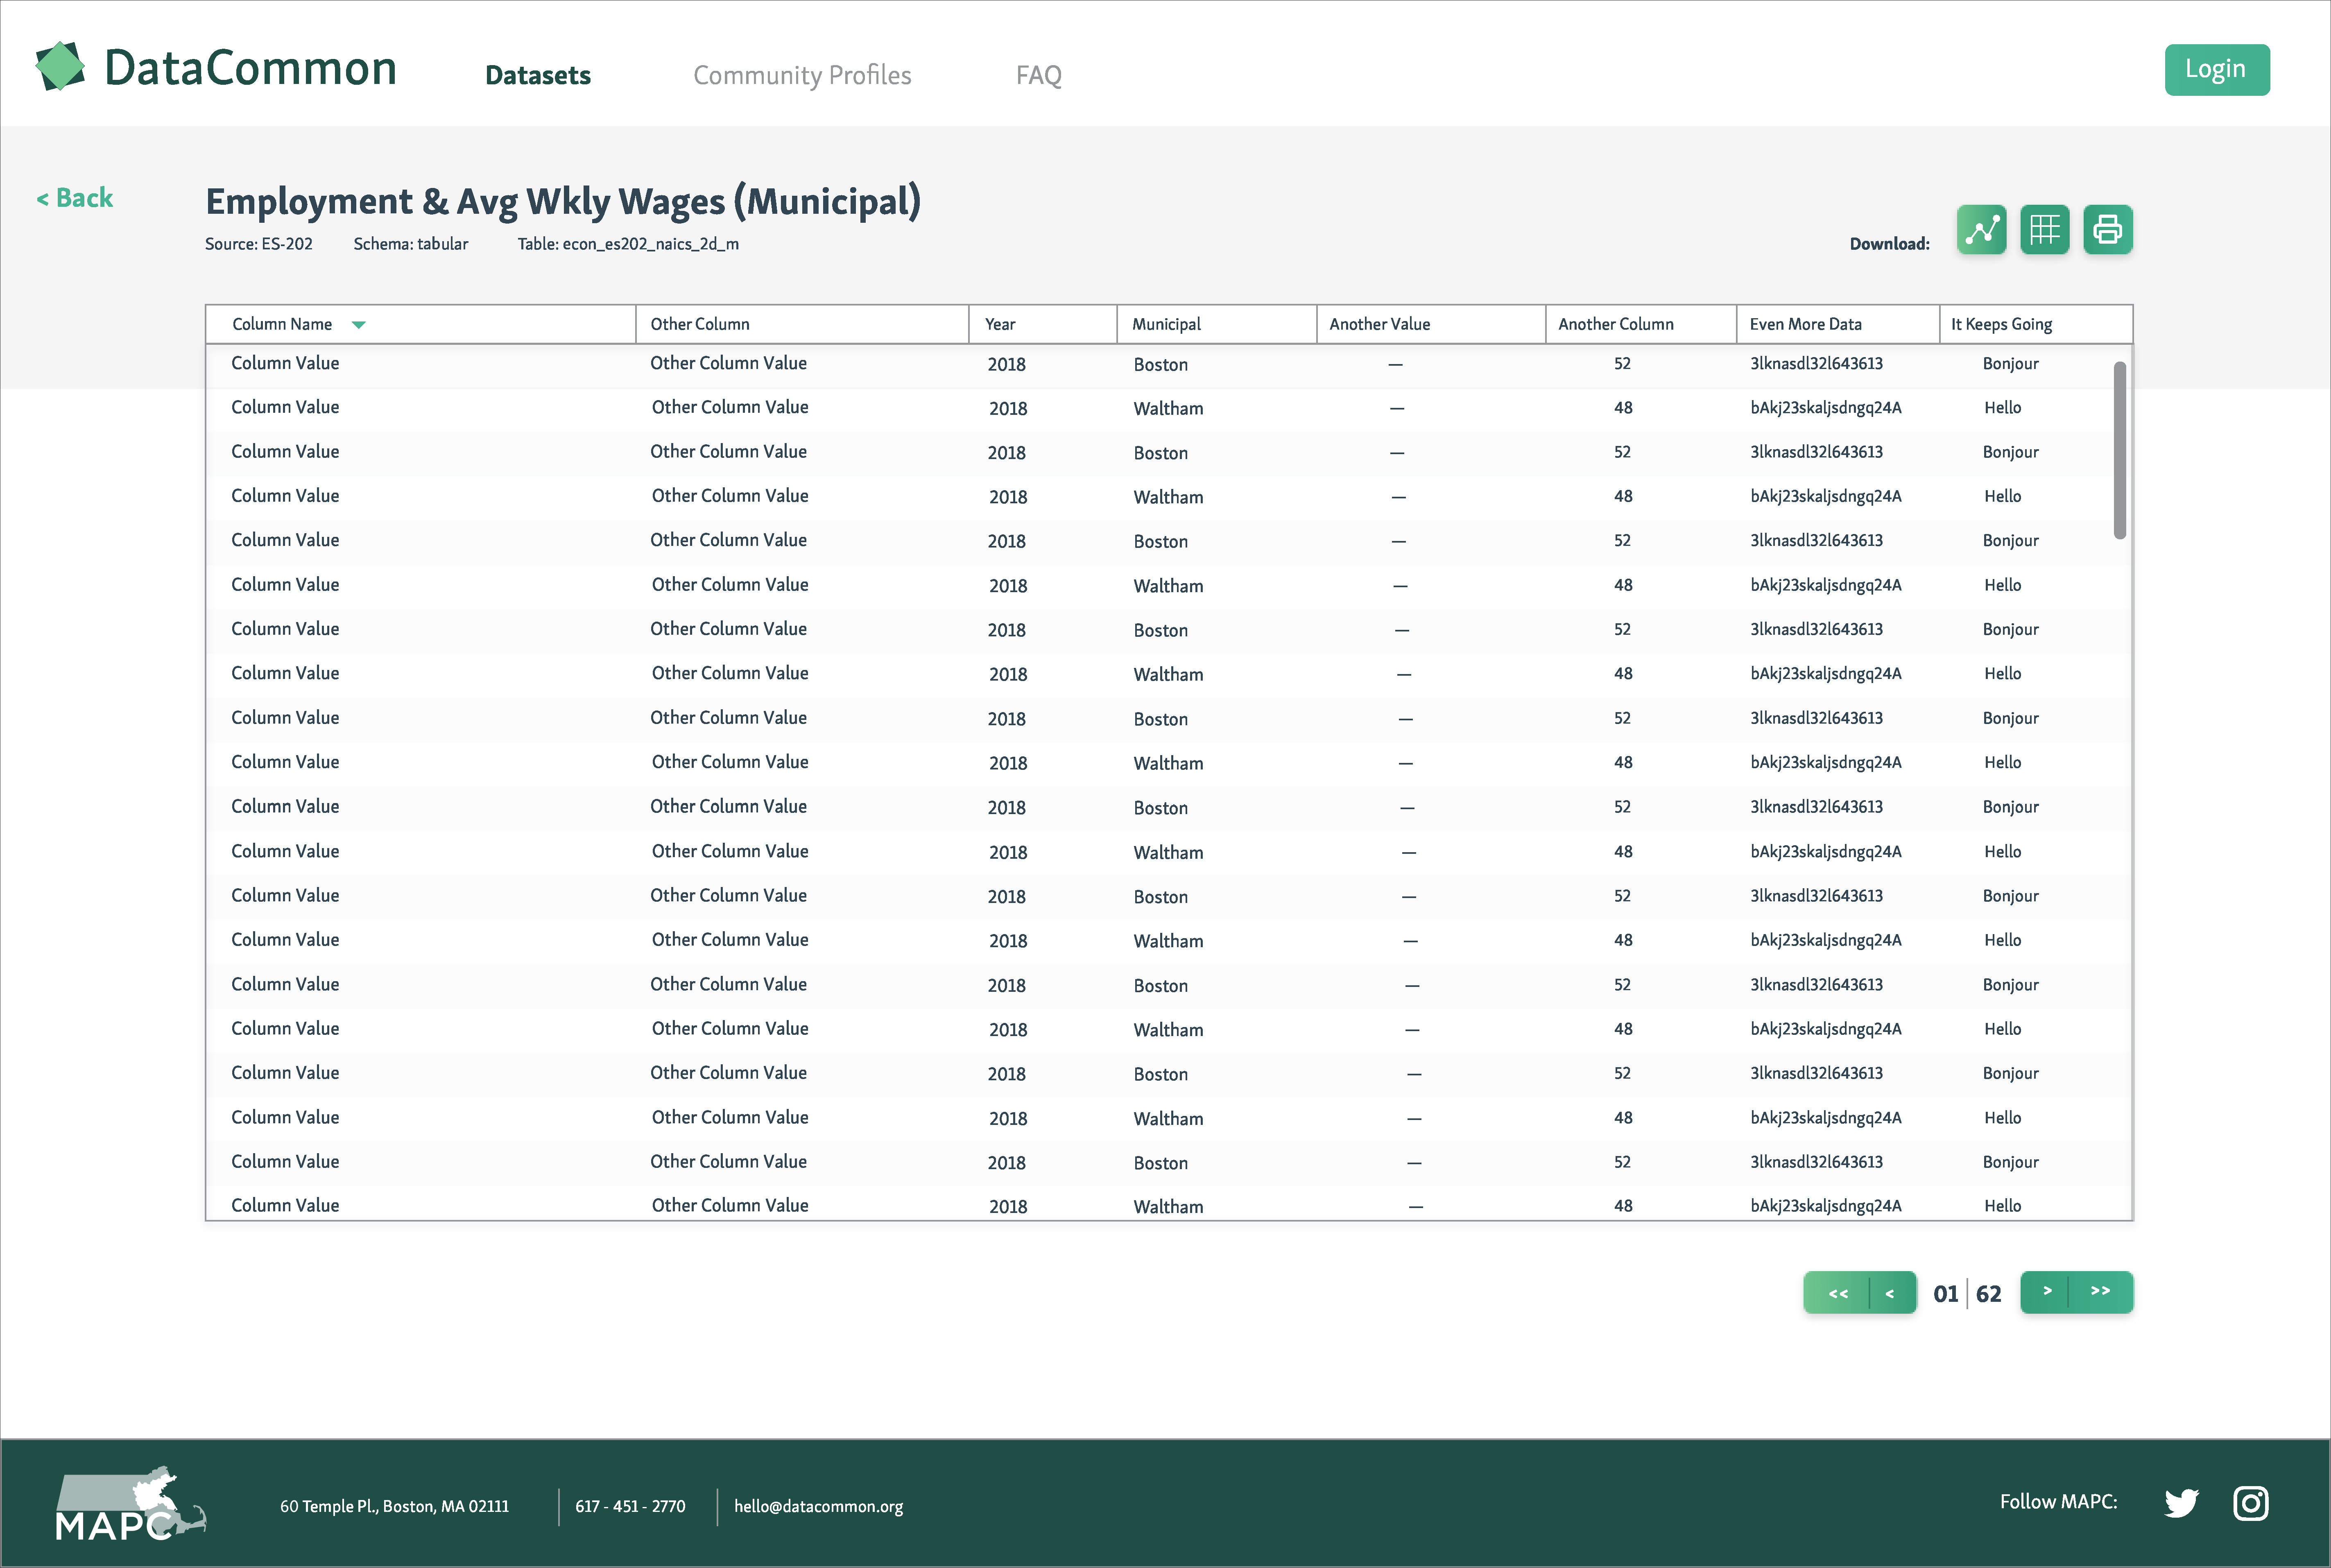Click the print icon button
The width and height of the screenshot is (2331, 1568).
coord(2108,230)
